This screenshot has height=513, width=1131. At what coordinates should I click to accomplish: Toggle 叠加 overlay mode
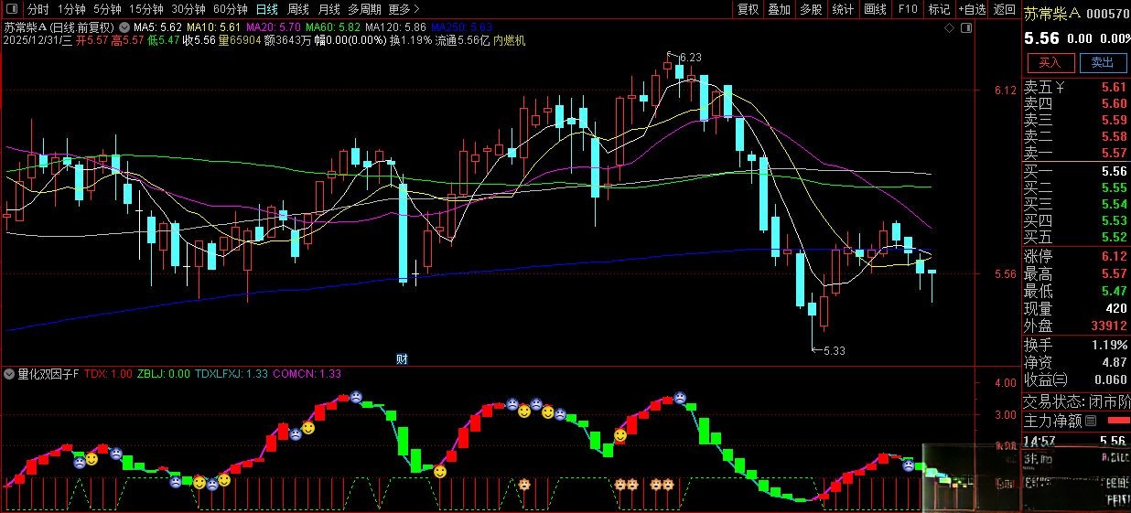(x=779, y=9)
